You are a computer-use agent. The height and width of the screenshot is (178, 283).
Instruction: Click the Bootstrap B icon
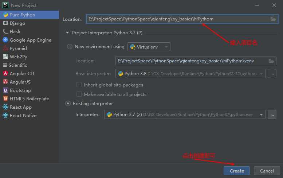tap(5, 90)
